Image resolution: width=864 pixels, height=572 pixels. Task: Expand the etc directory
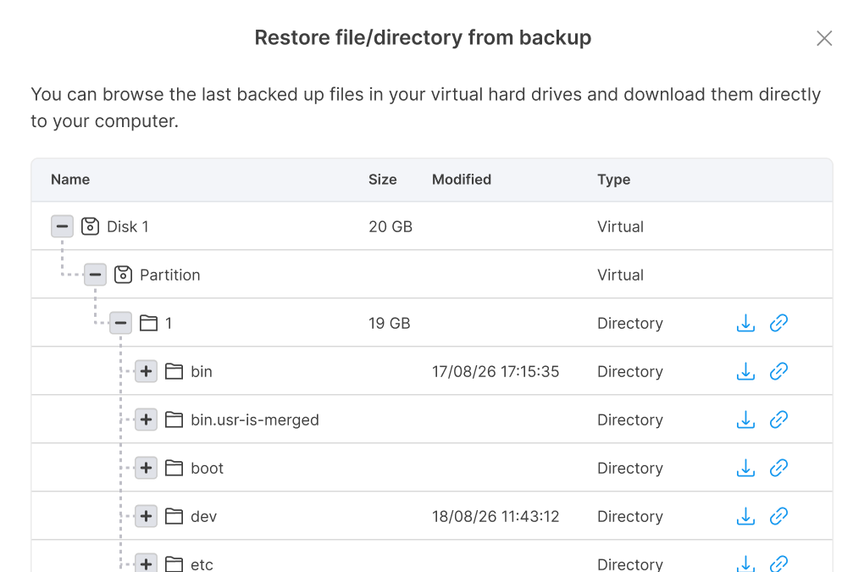click(146, 564)
